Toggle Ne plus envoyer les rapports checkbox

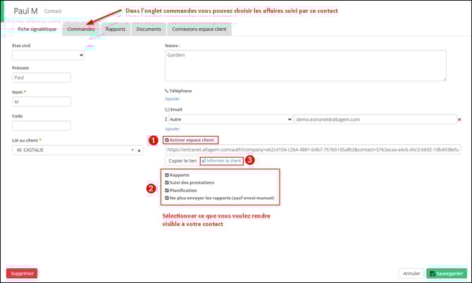[167, 198]
